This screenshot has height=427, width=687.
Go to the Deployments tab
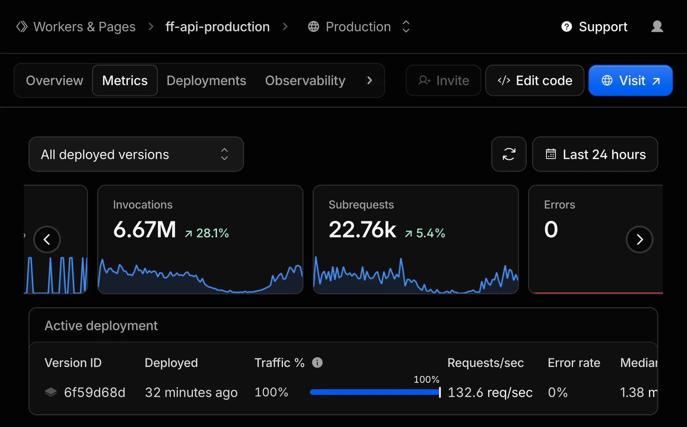click(x=206, y=80)
